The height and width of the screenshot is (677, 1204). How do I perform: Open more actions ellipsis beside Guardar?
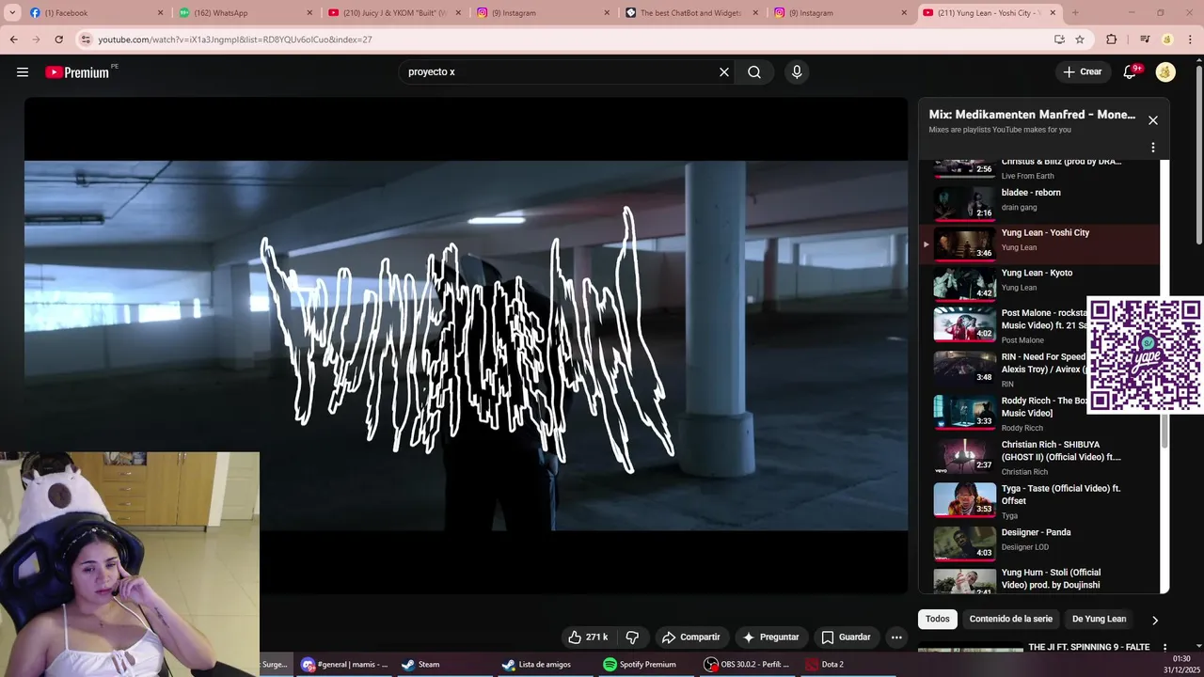(896, 638)
